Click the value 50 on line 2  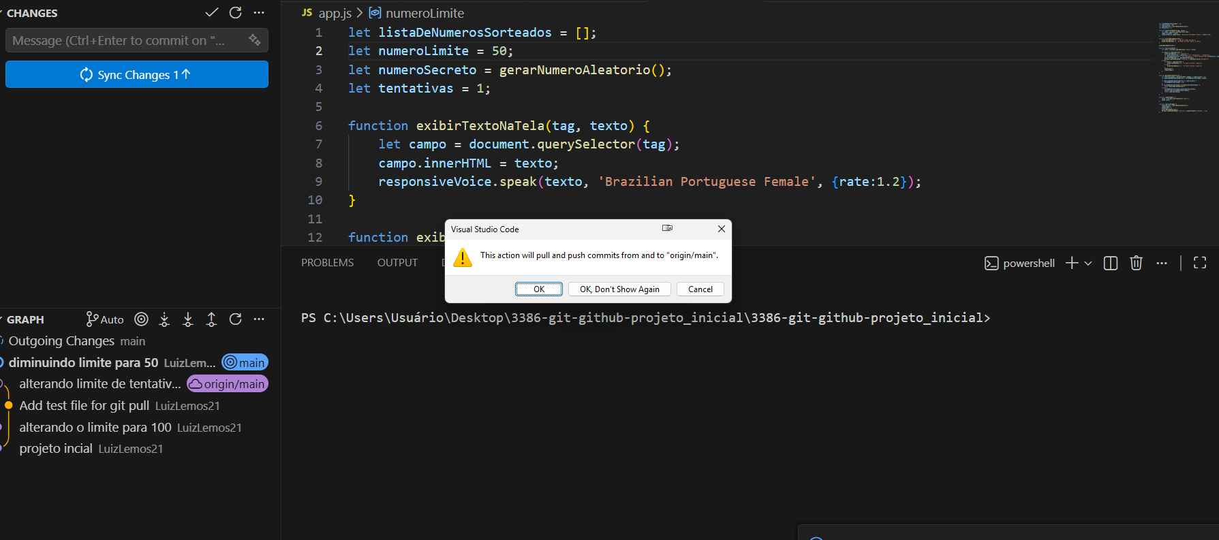tap(499, 51)
